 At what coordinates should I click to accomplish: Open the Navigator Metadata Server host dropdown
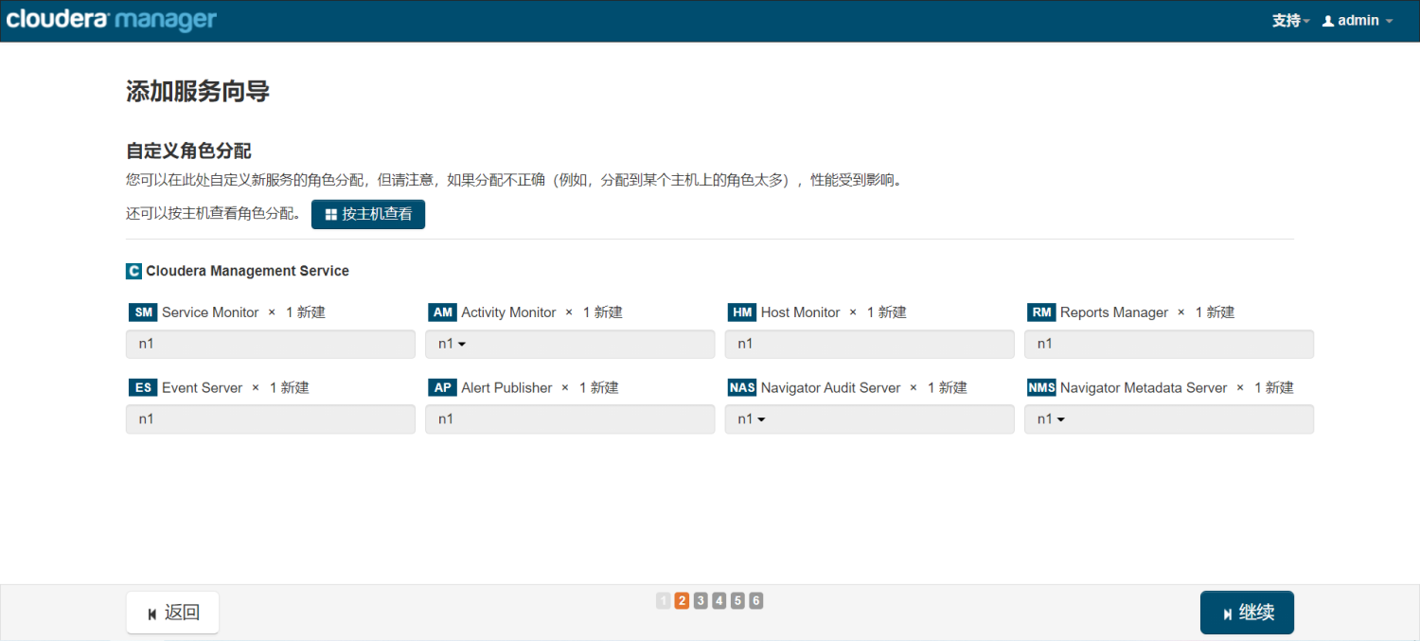1169,419
